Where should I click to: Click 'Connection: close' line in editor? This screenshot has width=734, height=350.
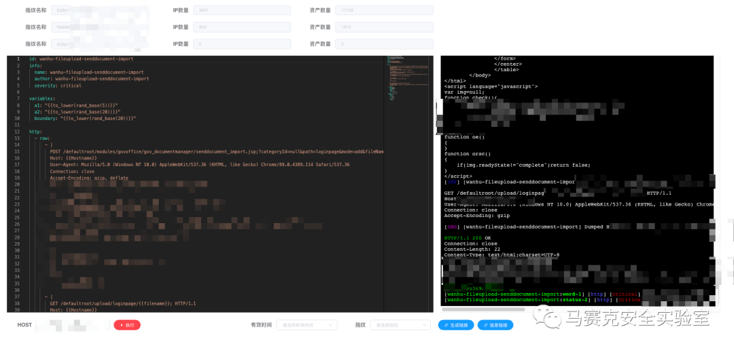pos(72,172)
